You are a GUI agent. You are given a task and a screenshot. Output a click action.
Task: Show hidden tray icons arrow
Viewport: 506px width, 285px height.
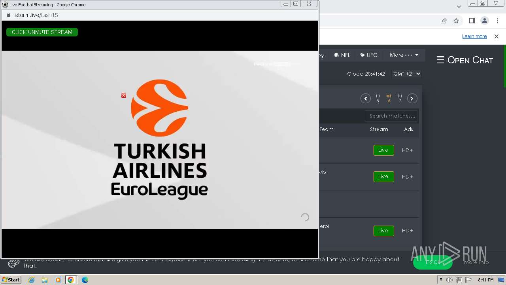click(441, 280)
